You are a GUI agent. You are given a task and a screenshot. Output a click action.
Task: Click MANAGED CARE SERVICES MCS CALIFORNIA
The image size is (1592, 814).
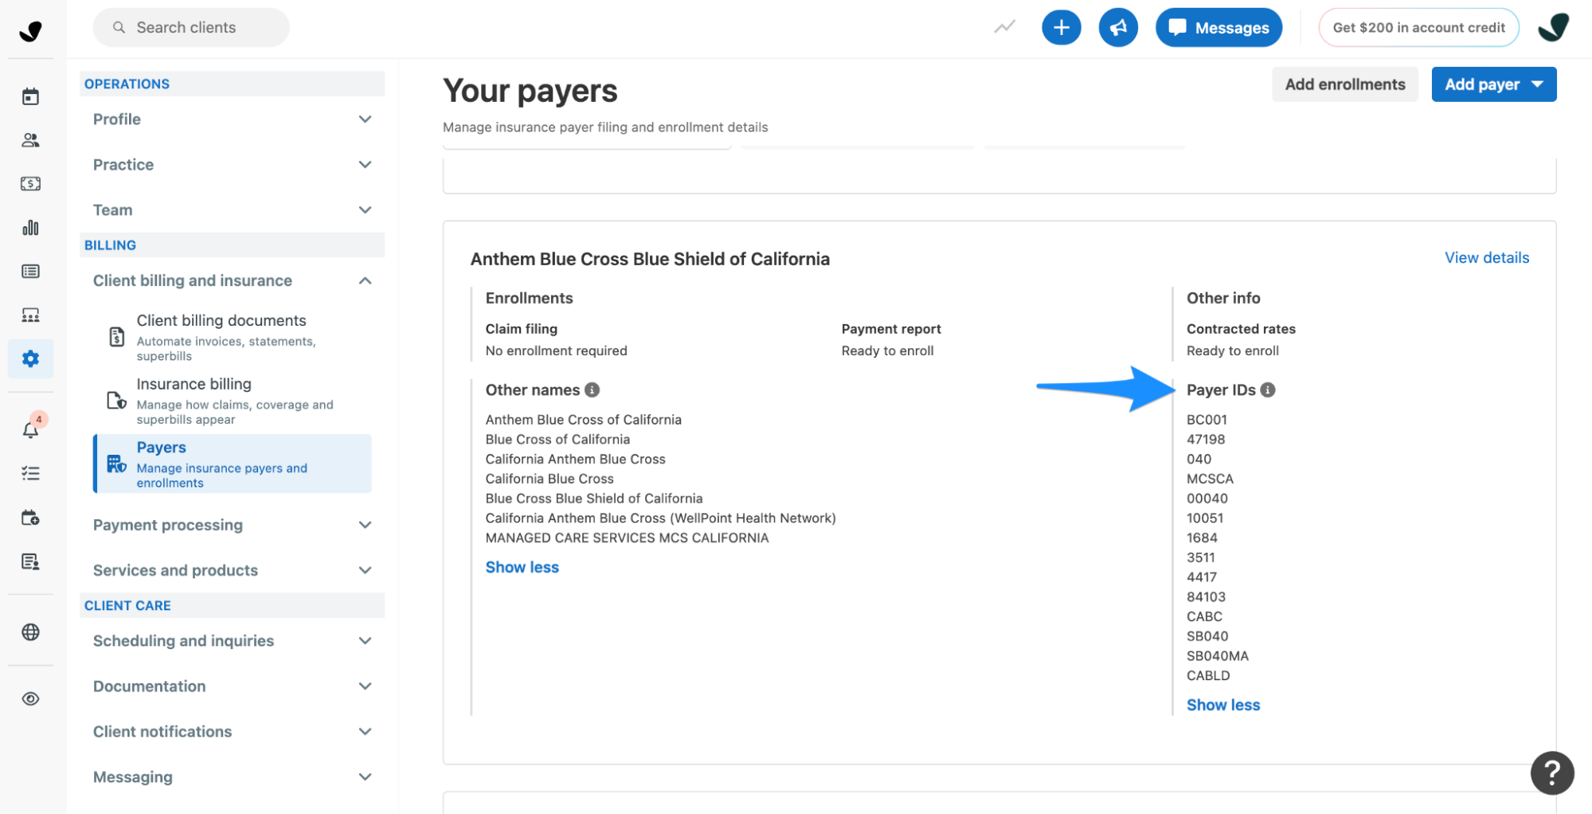click(x=627, y=538)
